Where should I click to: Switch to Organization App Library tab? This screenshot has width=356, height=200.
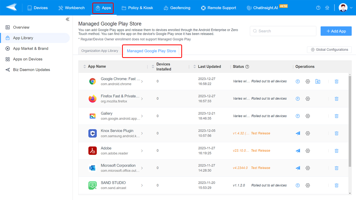(x=100, y=51)
